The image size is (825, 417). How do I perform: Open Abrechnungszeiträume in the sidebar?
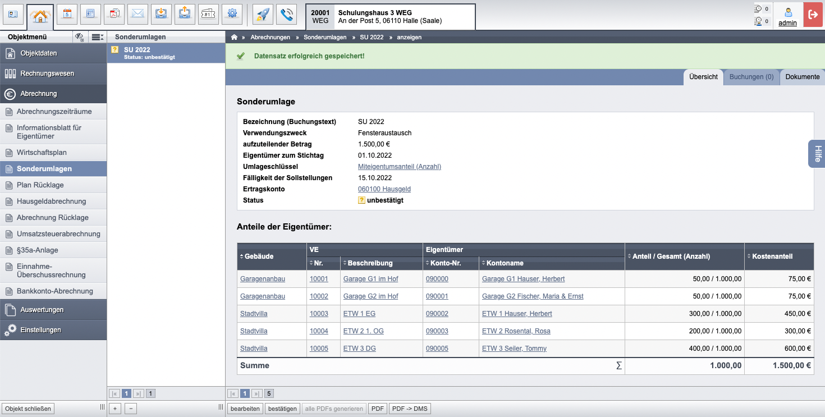click(53, 112)
